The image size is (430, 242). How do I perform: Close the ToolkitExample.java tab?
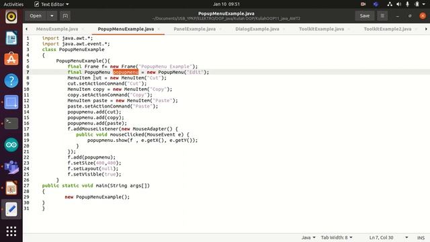[349, 29]
